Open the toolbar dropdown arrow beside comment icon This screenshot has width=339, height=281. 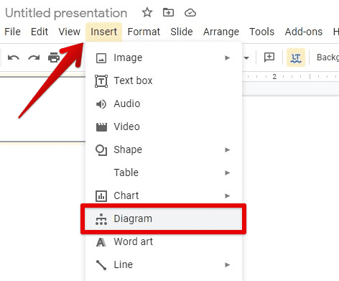[246, 57]
